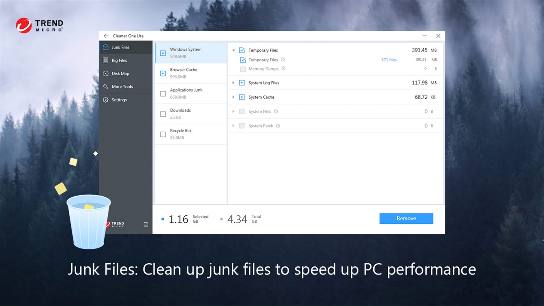Show info for System Patch help icon
Screen dimensions: 544x306
[x=278, y=126]
